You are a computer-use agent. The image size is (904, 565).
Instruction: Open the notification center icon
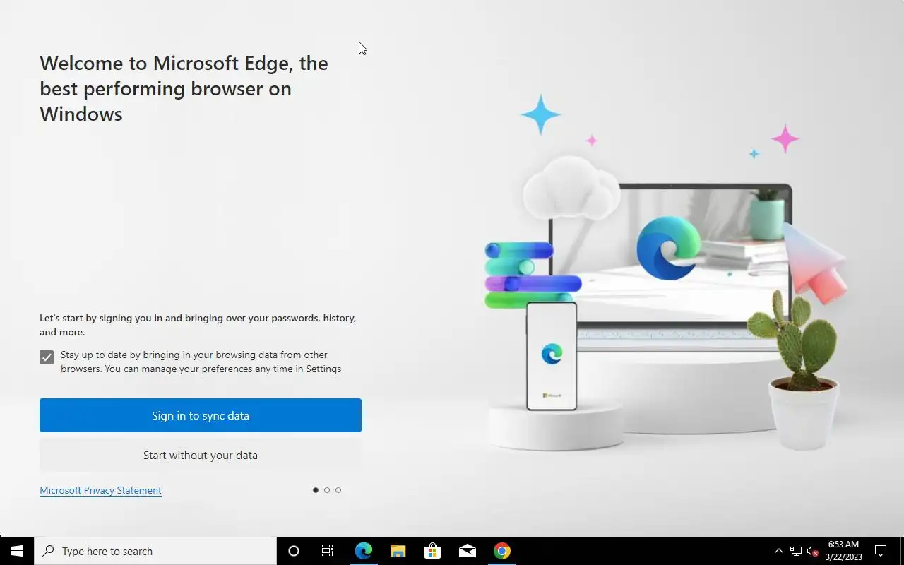click(881, 551)
